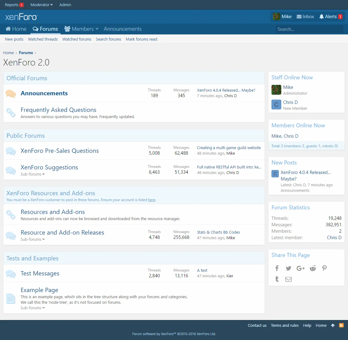Open the New Posts sidebar heading
Image resolution: width=348 pixels, height=340 pixels.
[x=284, y=163]
